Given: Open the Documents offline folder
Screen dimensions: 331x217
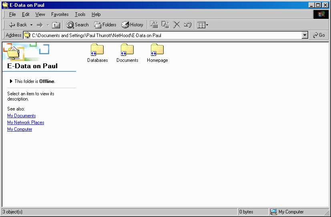Looking at the screenshot, I should [x=127, y=50].
